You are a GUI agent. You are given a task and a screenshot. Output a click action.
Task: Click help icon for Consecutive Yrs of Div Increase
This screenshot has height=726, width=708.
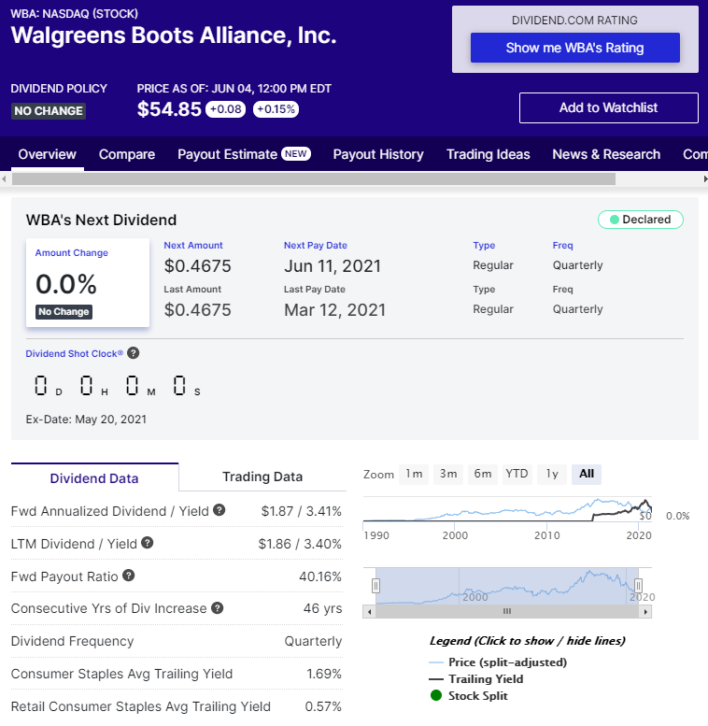click(x=217, y=608)
